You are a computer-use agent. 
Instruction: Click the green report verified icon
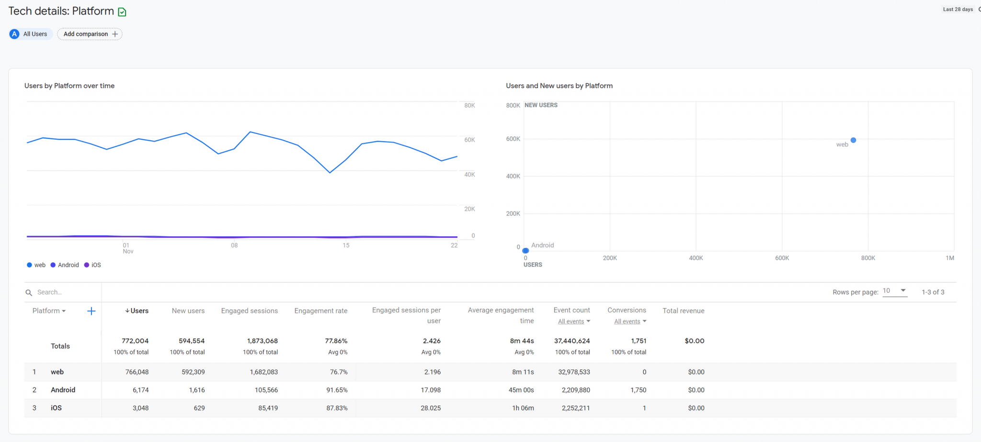click(122, 12)
